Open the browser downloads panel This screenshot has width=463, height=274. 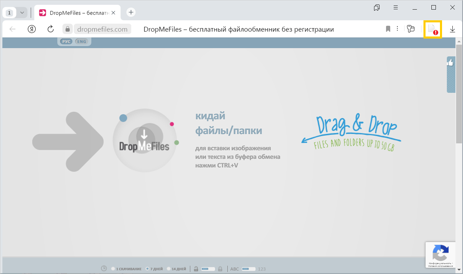pos(452,29)
